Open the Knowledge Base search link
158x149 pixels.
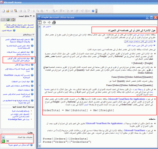tap(19, 119)
